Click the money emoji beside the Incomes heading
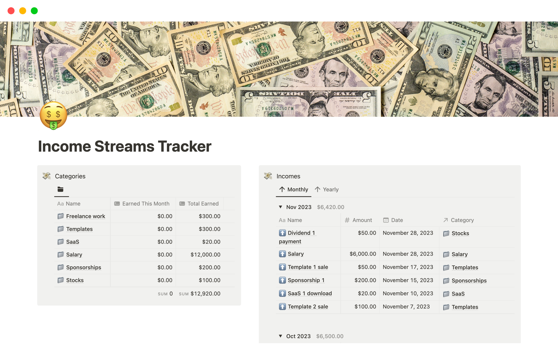This screenshot has height=349, width=558. coord(268,176)
